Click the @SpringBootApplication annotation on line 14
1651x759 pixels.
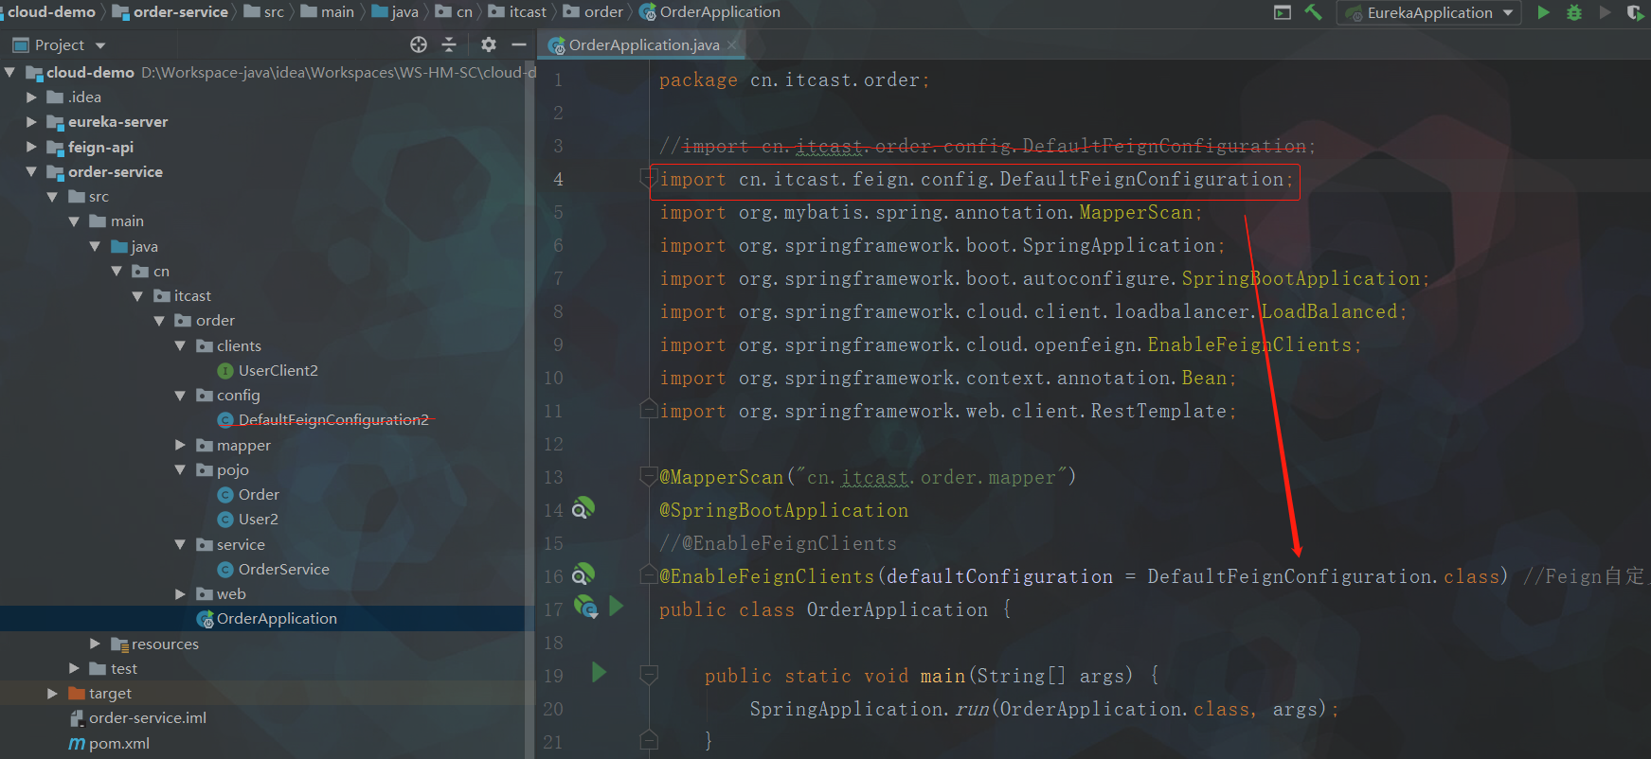click(x=783, y=510)
